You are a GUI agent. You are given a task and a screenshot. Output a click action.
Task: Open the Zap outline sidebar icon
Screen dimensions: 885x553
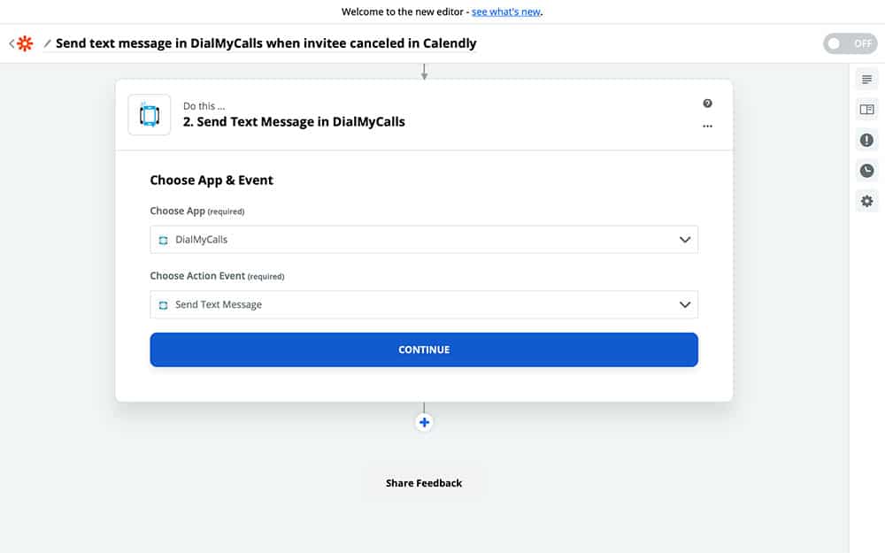[866, 80]
